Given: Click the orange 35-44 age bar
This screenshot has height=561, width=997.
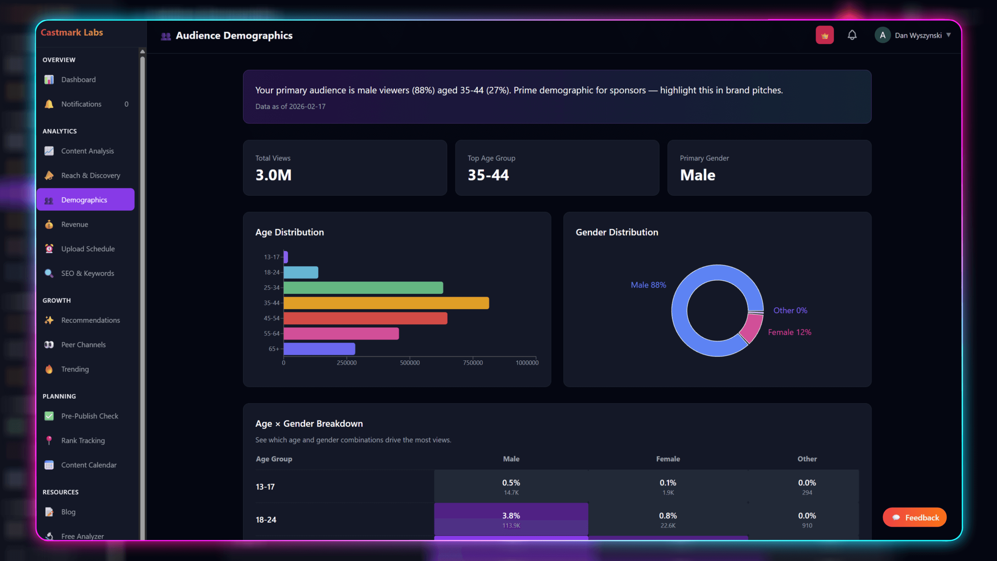Looking at the screenshot, I should click(x=386, y=303).
